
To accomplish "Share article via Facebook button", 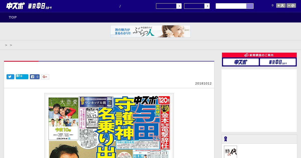I will coord(35,77).
